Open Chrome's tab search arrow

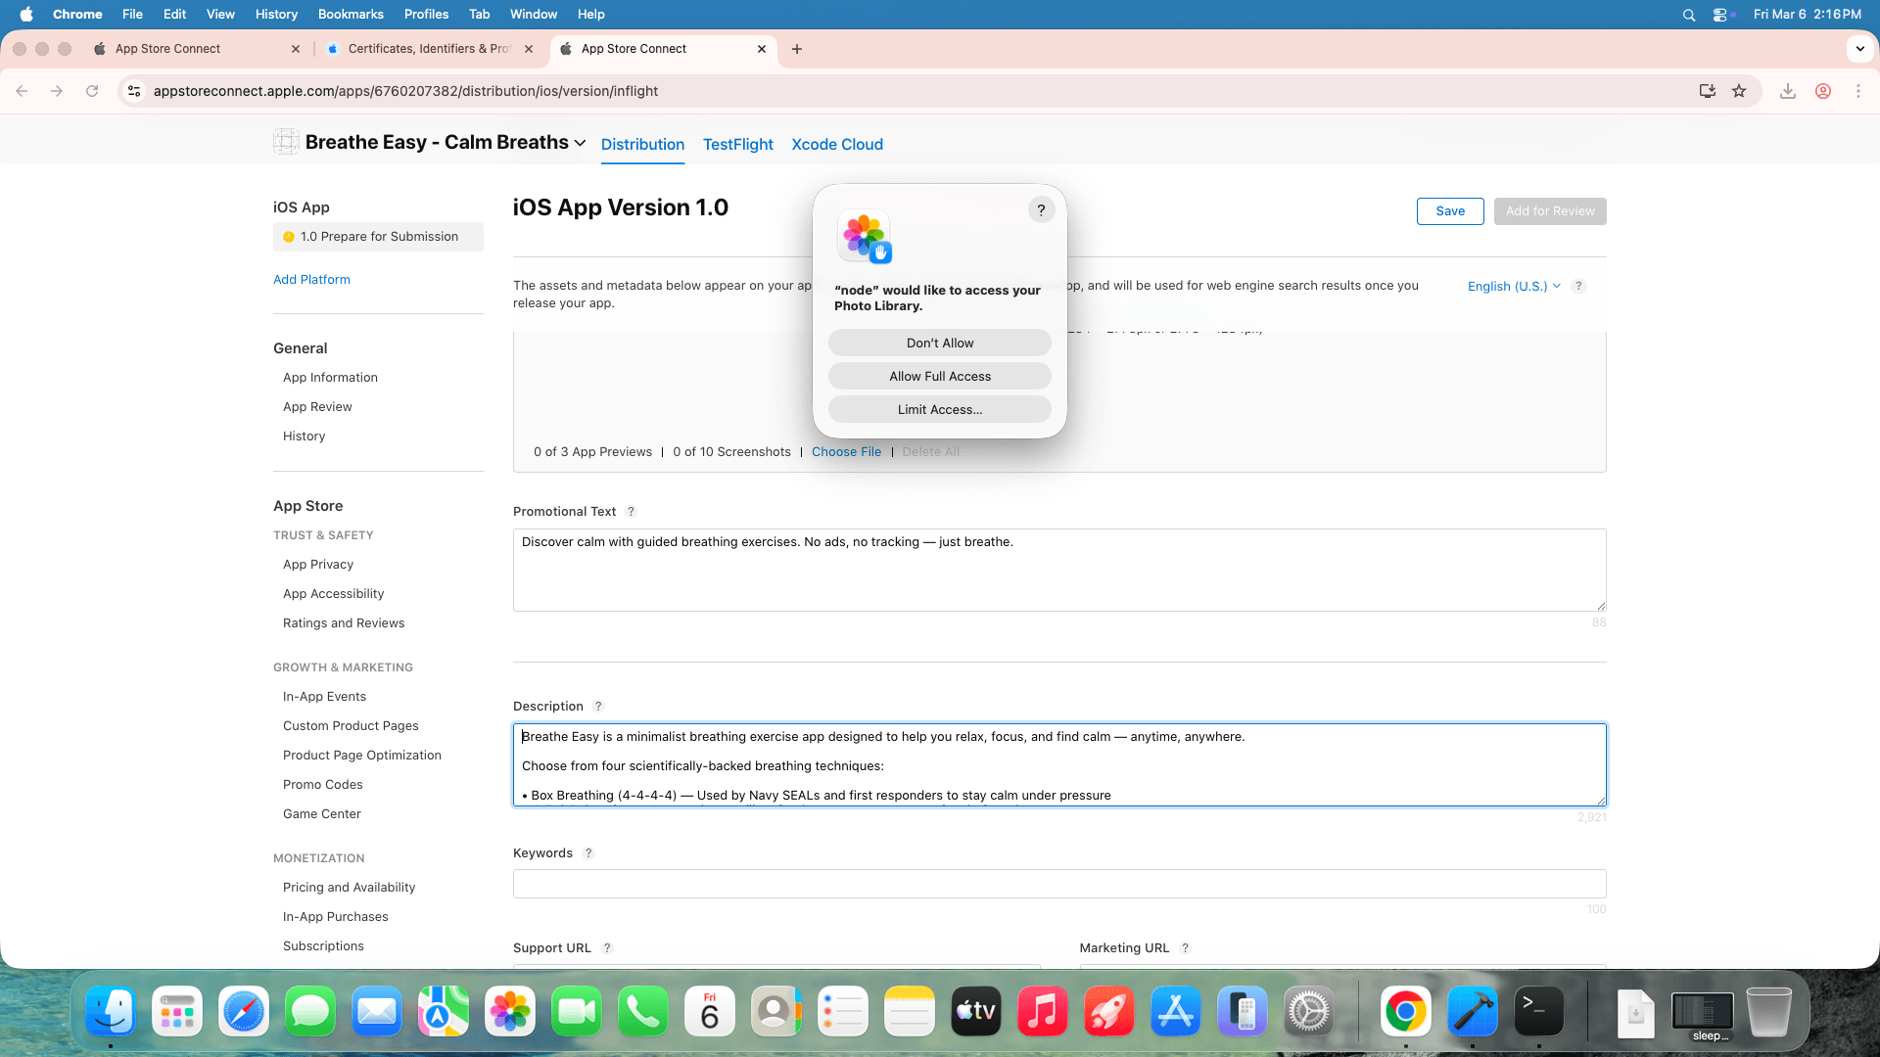pos(1858,48)
